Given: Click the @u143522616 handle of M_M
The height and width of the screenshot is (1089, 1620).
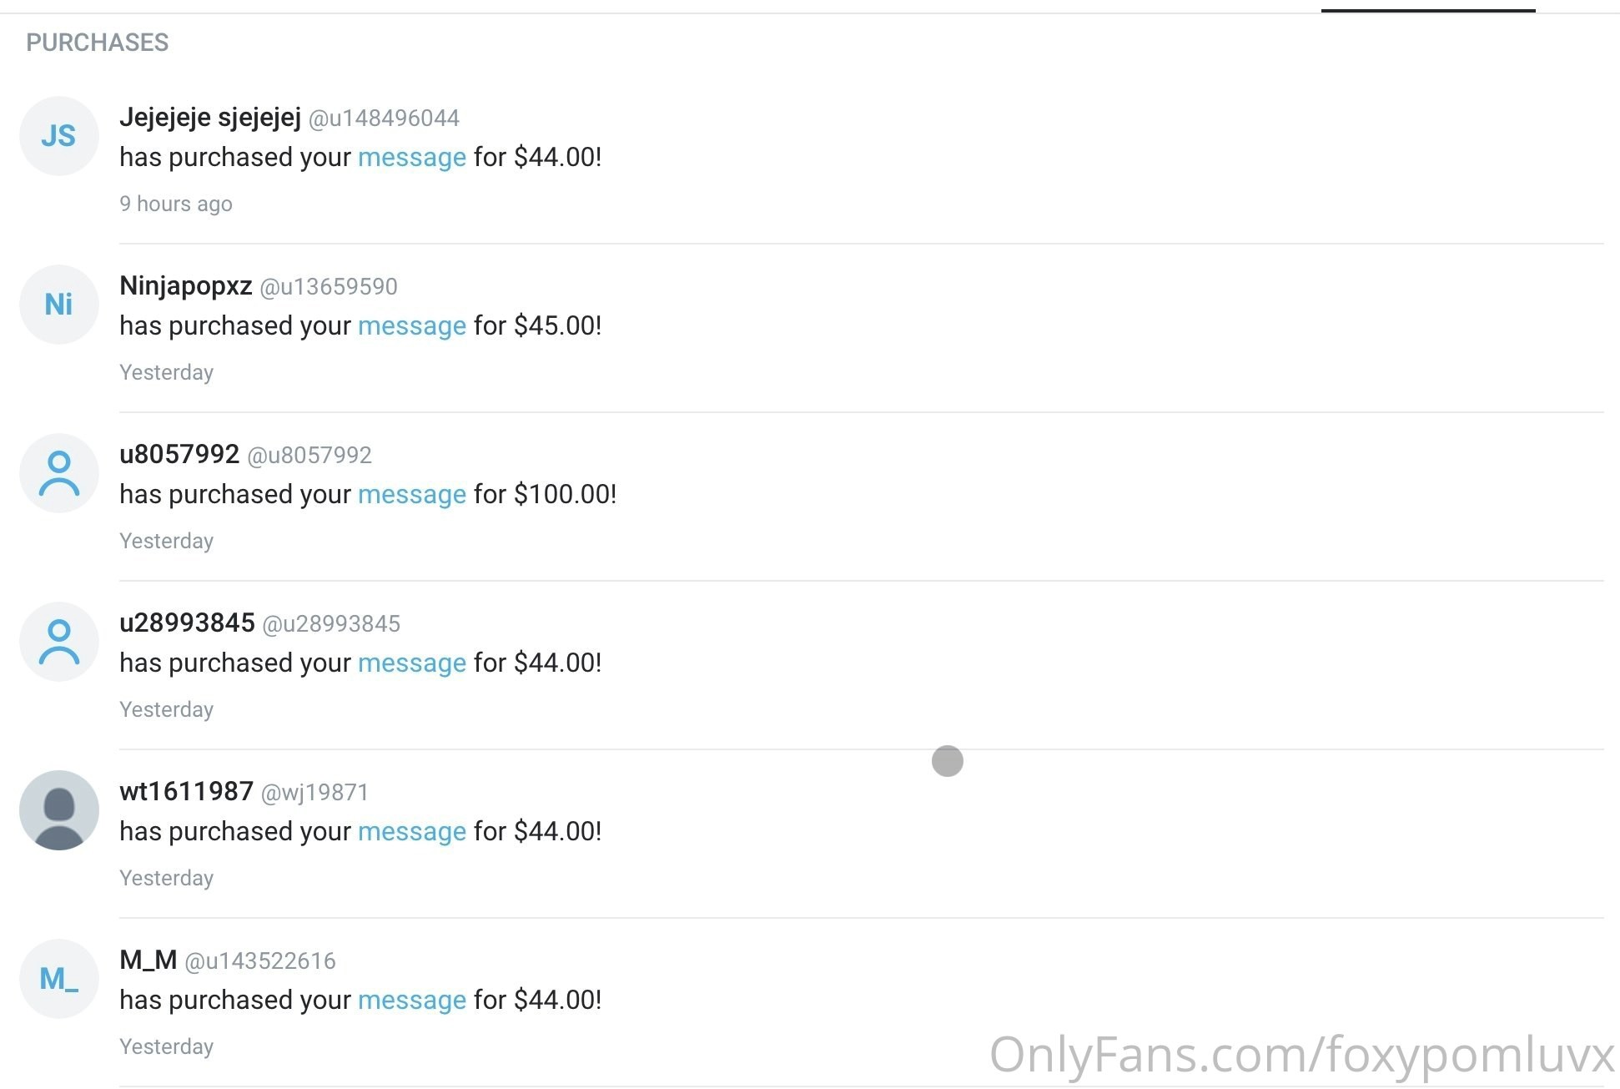Looking at the screenshot, I should coord(260,961).
